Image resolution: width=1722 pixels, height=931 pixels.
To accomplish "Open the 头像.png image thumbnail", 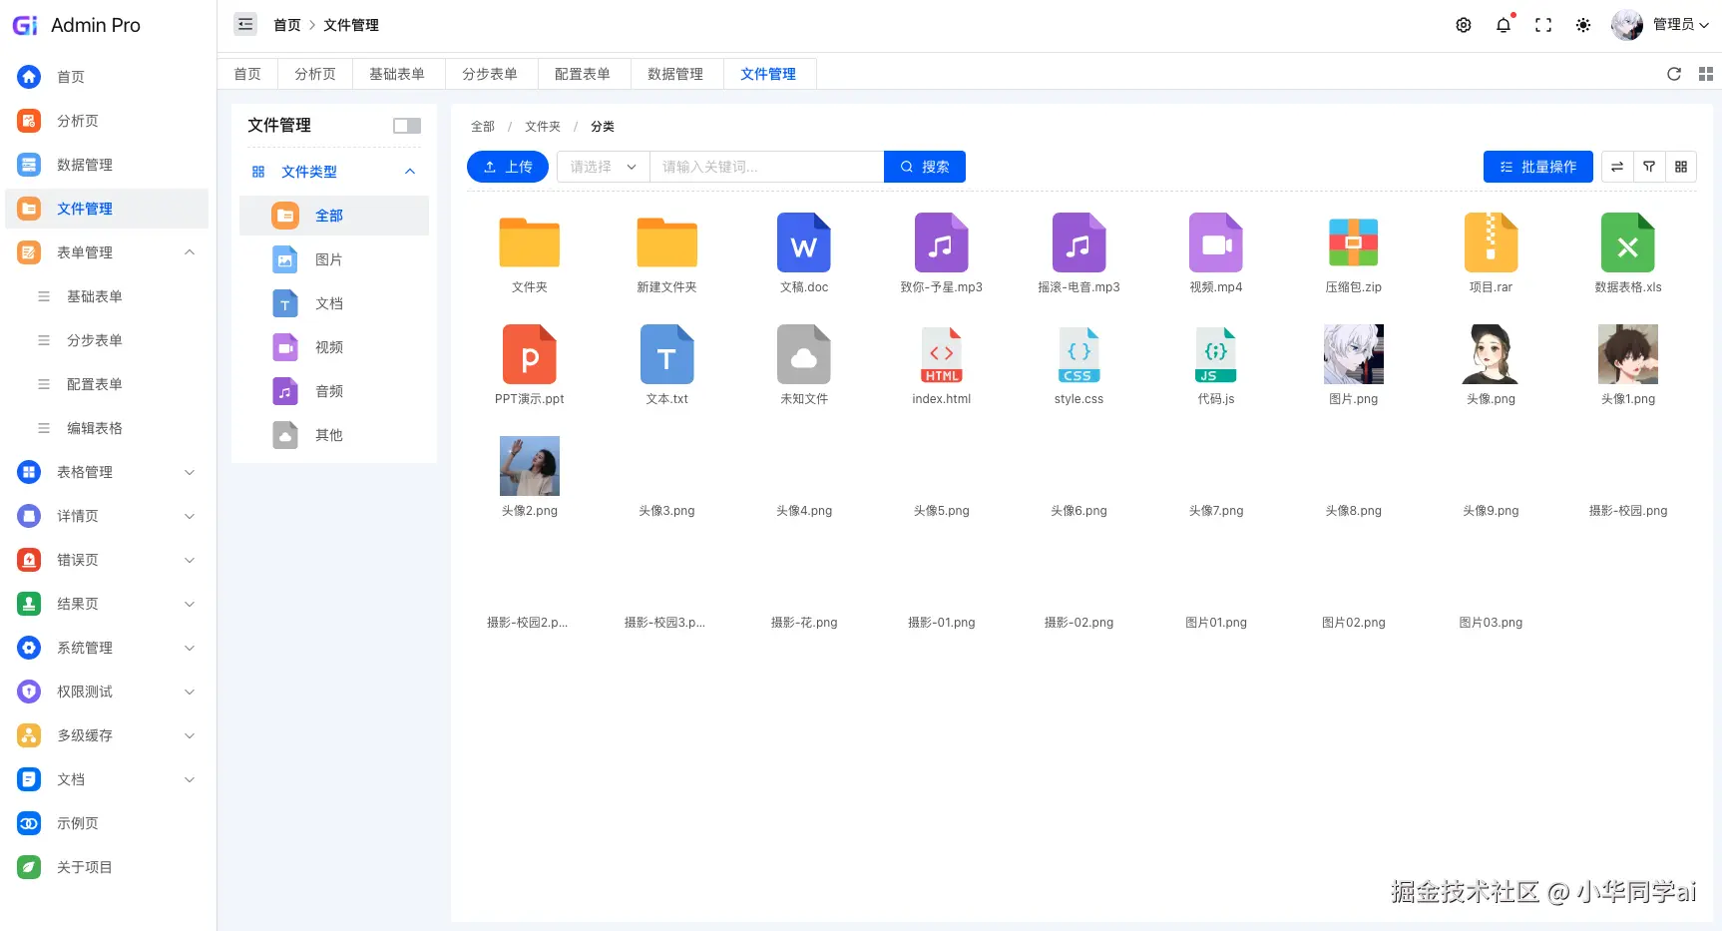I will click(x=1491, y=354).
